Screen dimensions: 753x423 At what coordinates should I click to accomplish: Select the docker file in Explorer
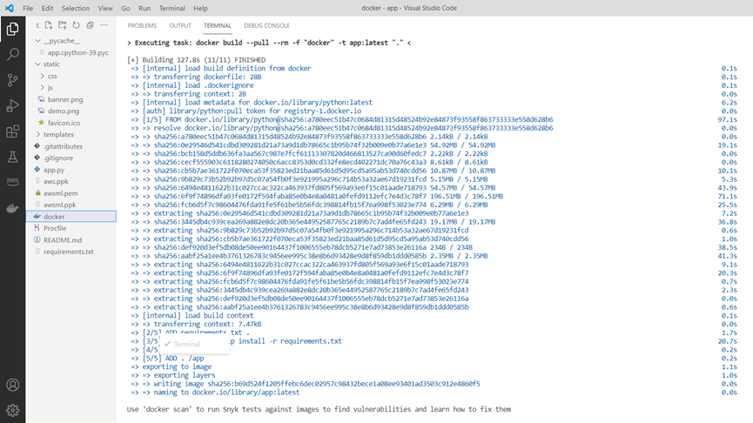71,217
